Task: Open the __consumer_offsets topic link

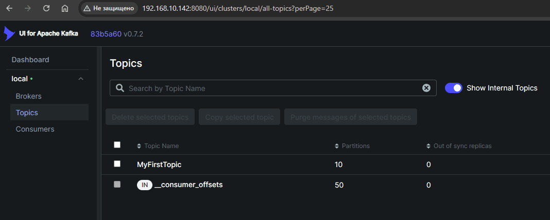Action: 188,185
